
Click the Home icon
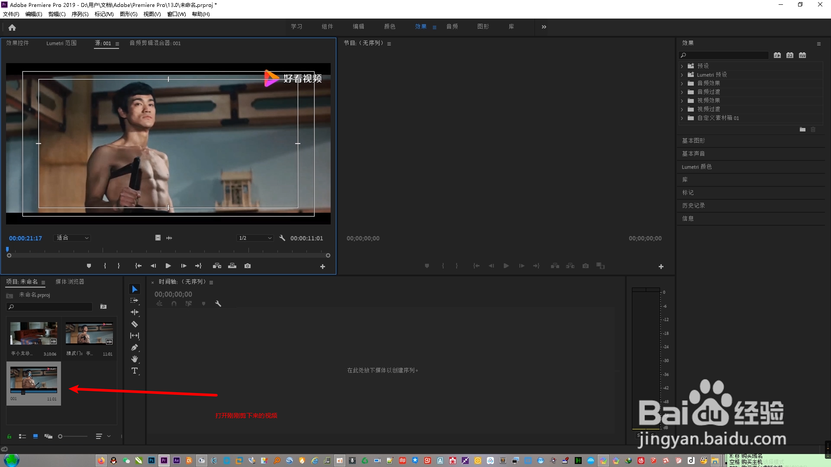click(x=12, y=27)
